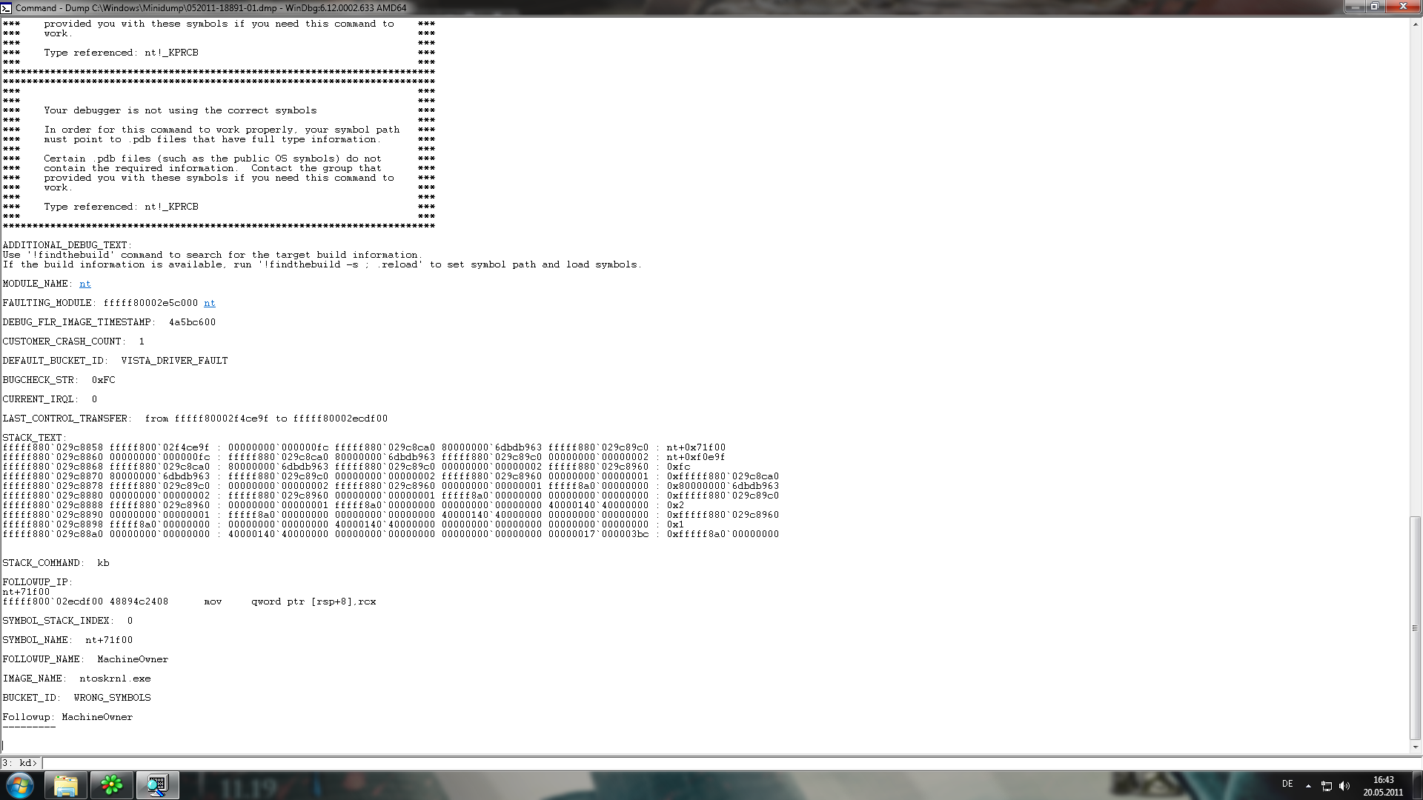Open the green flower ICQ taskbar icon
Viewport: 1423px width, 800px height.
point(111,785)
